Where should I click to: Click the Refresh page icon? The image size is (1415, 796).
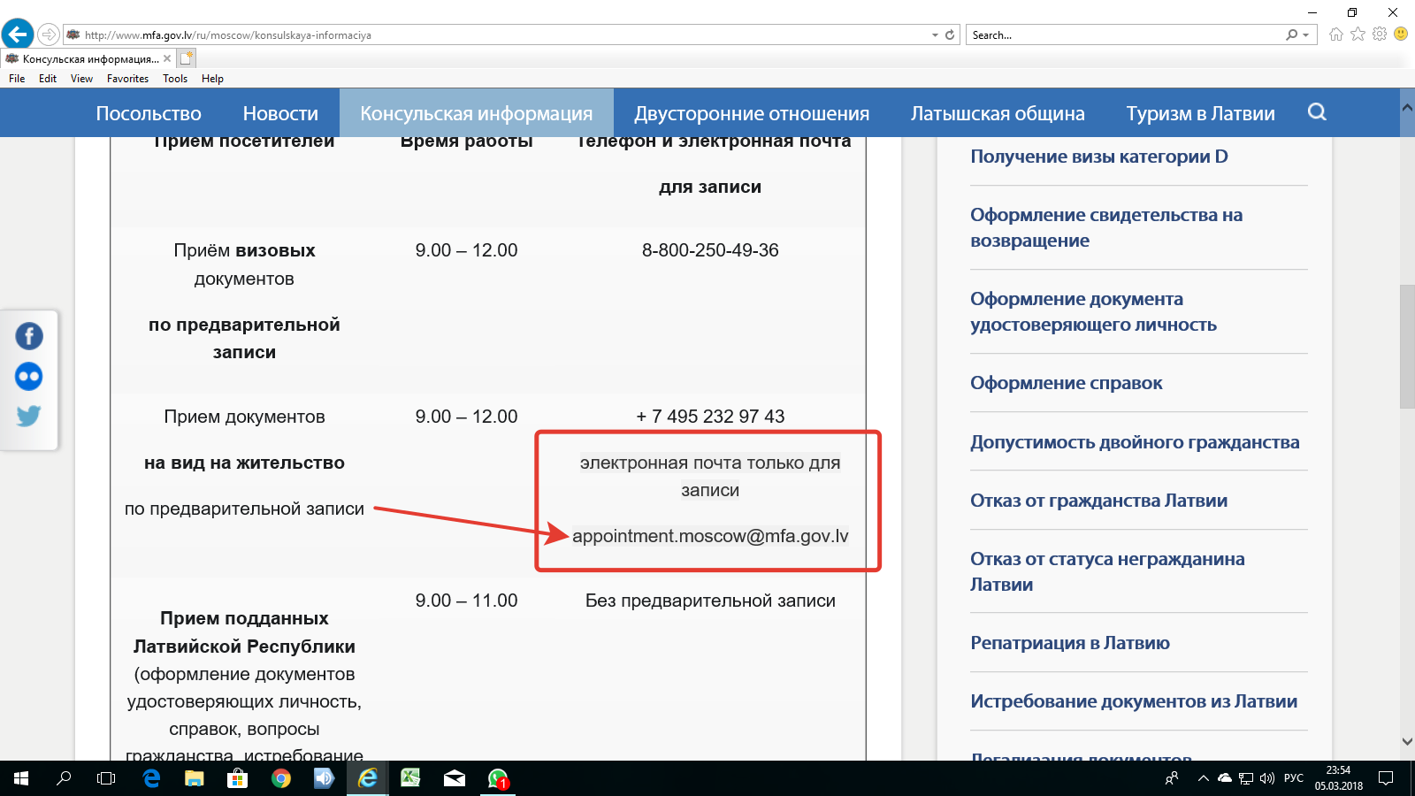(950, 35)
